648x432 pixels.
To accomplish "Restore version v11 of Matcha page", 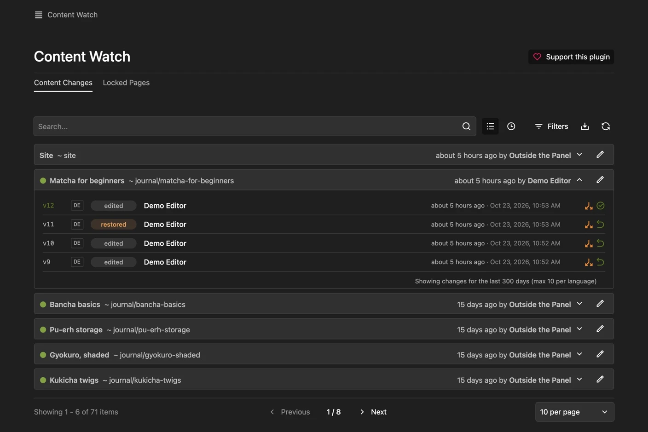I will coord(601,225).
